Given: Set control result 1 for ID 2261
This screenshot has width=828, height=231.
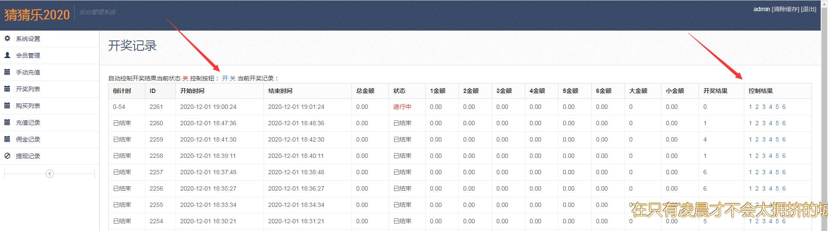Looking at the screenshot, I should coord(750,107).
